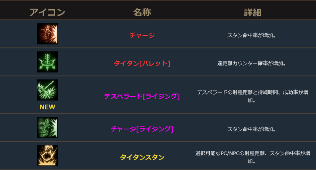Select the タイタン[バレット] skill name
This screenshot has width=316, height=170.
click(x=142, y=63)
